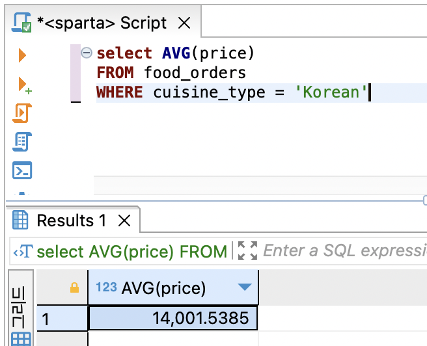Open the SQL console terminal icon
The width and height of the screenshot is (427, 346).
(x=22, y=170)
